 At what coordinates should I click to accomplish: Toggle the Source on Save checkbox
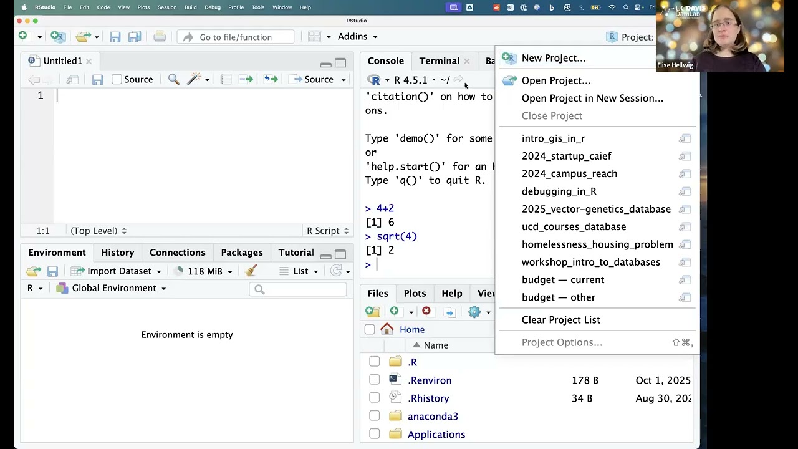click(117, 79)
